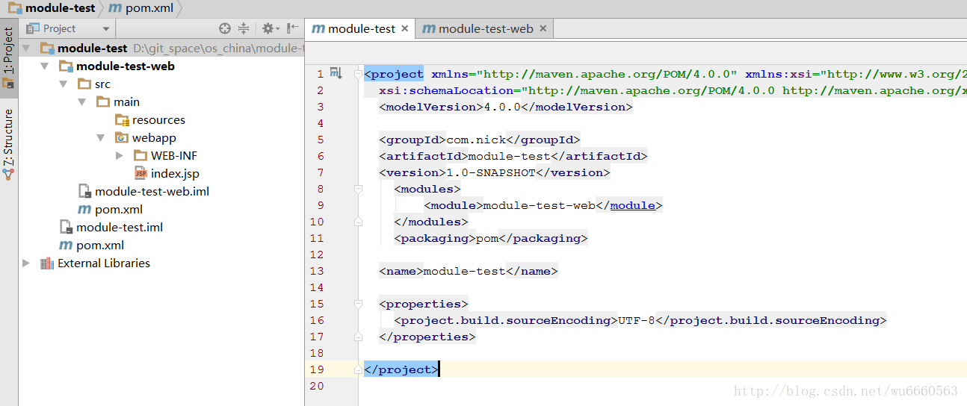Collapse the webapp folder node
The height and width of the screenshot is (406, 967).
tap(102, 137)
